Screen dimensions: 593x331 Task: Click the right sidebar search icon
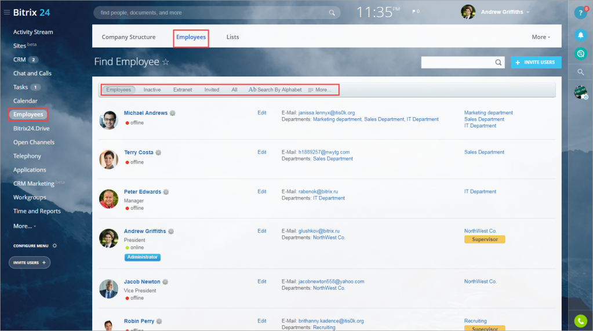point(580,72)
